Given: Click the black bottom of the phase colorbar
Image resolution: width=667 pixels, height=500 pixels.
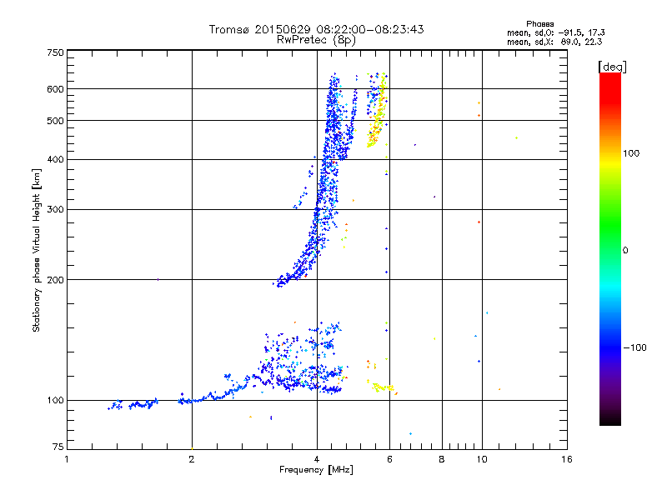Looking at the screenshot, I should 610,421.
